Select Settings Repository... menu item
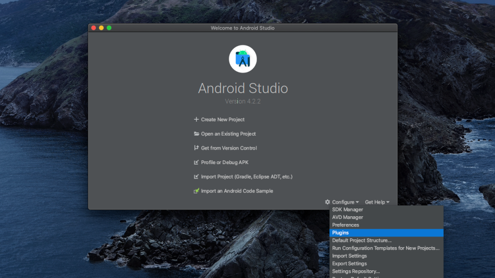495x278 pixels. click(386, 271)
